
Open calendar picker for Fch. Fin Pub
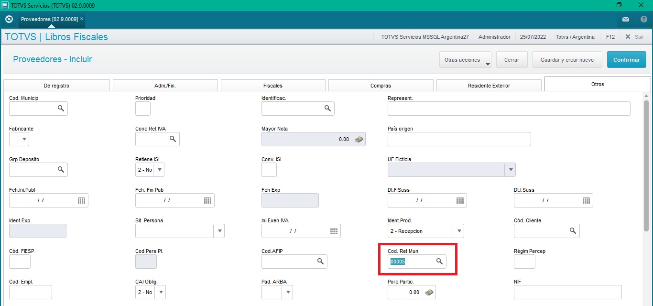[207, 200]
